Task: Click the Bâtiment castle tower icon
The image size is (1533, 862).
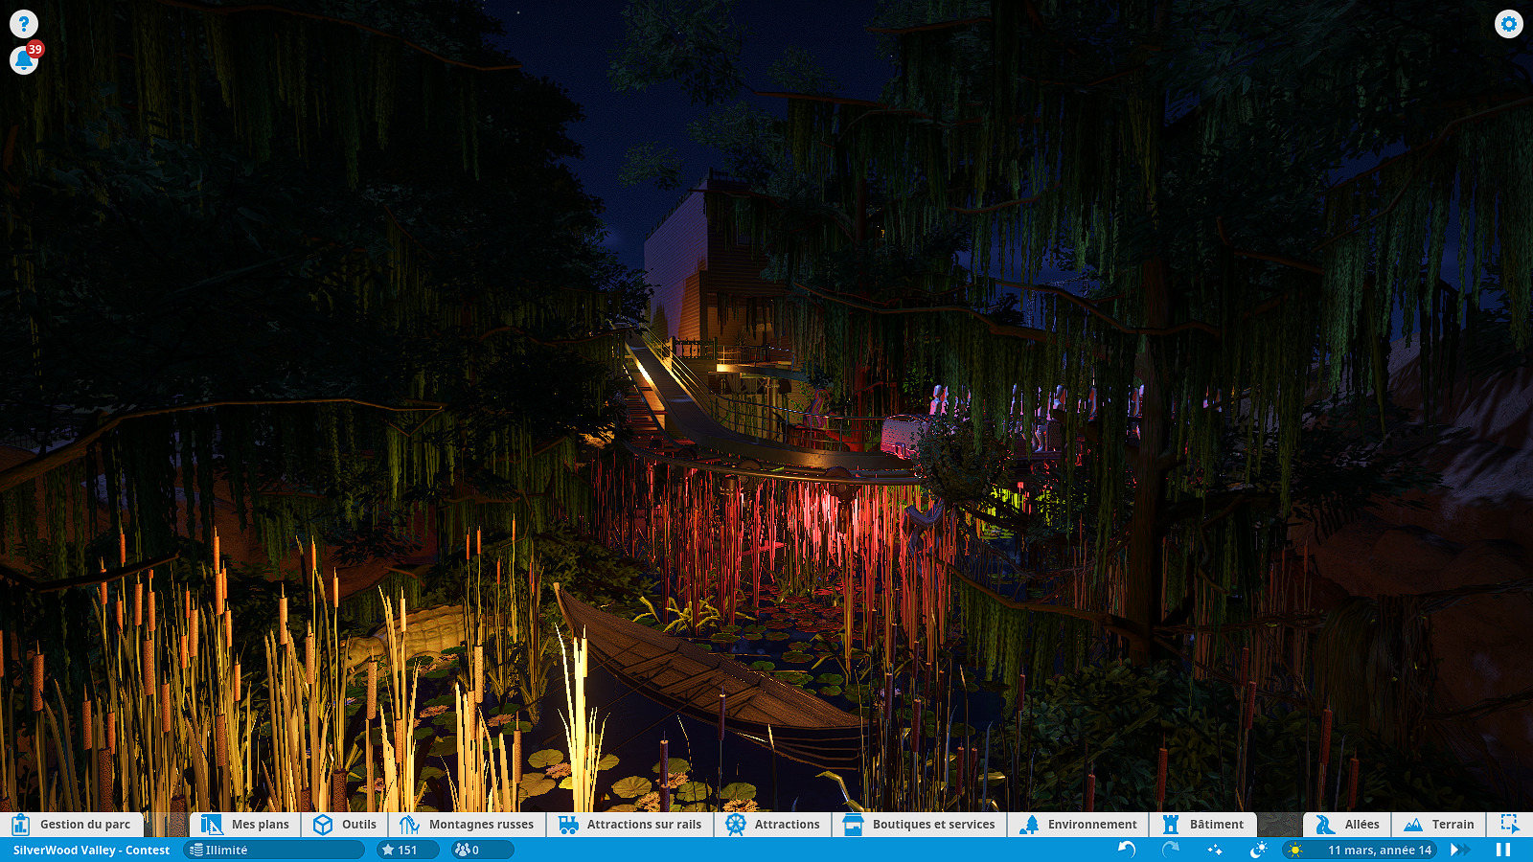Action: [x=1171, y=825]
